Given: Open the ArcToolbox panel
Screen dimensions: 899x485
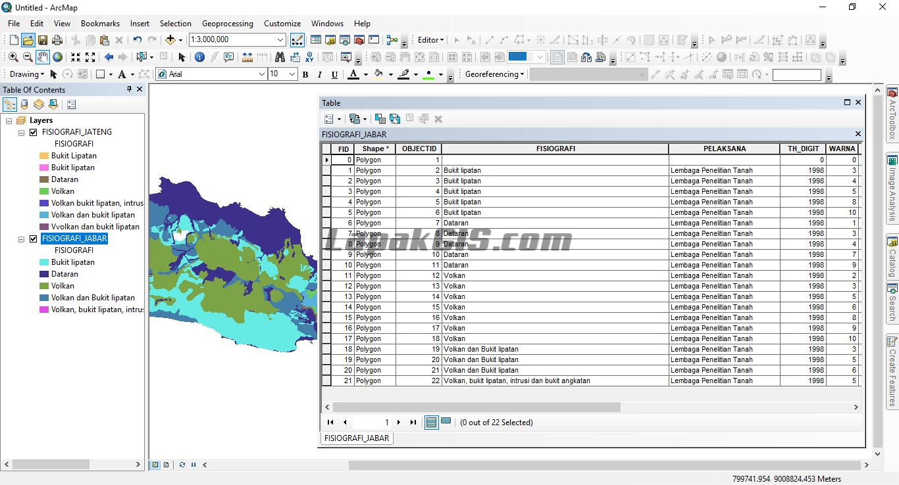Looking at the screenshot, I should 892,105.
